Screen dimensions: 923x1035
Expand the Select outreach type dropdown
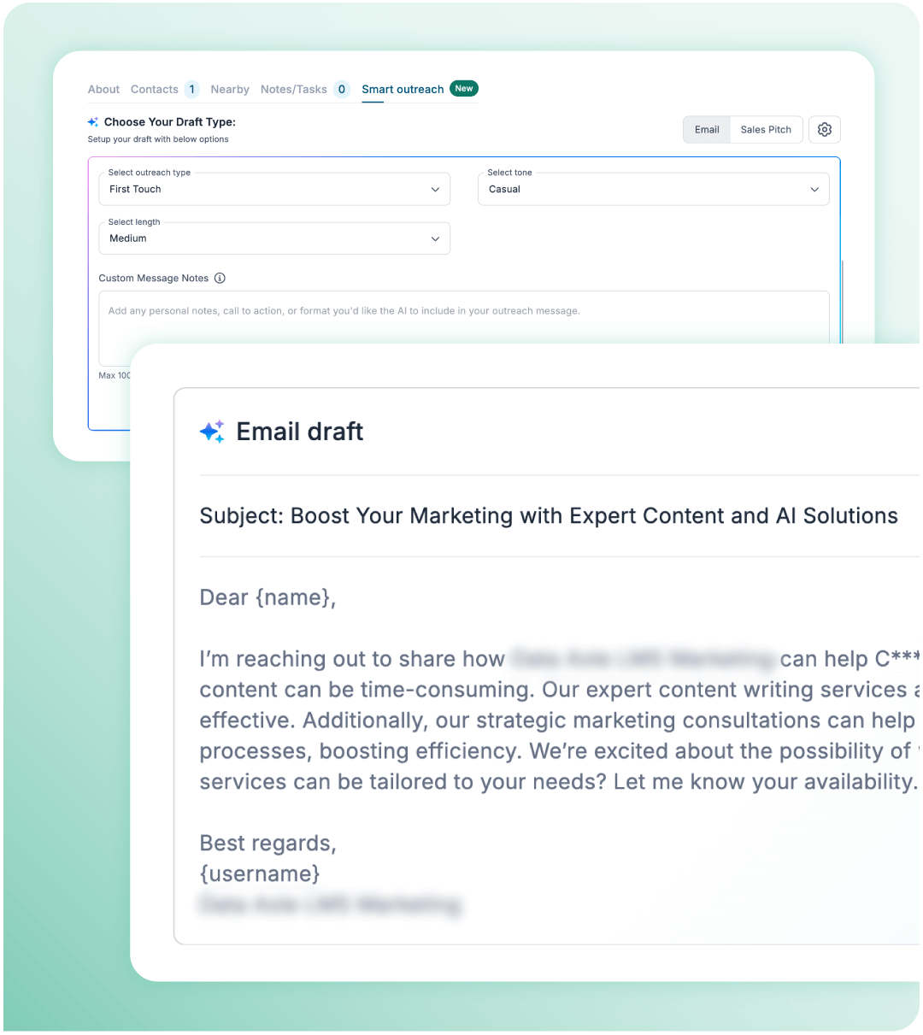pos(274,190)
